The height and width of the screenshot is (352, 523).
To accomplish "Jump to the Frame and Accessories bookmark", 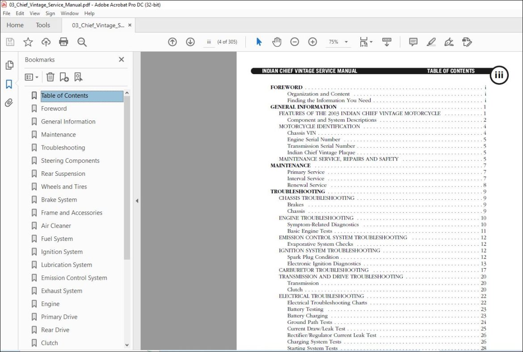I will tap(72, 213).
